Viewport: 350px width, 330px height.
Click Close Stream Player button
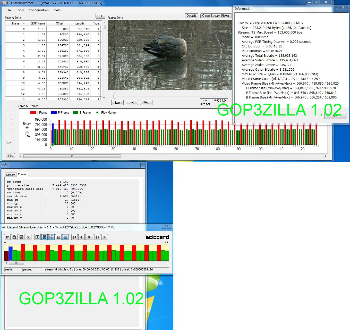click(x=216, y=16)
